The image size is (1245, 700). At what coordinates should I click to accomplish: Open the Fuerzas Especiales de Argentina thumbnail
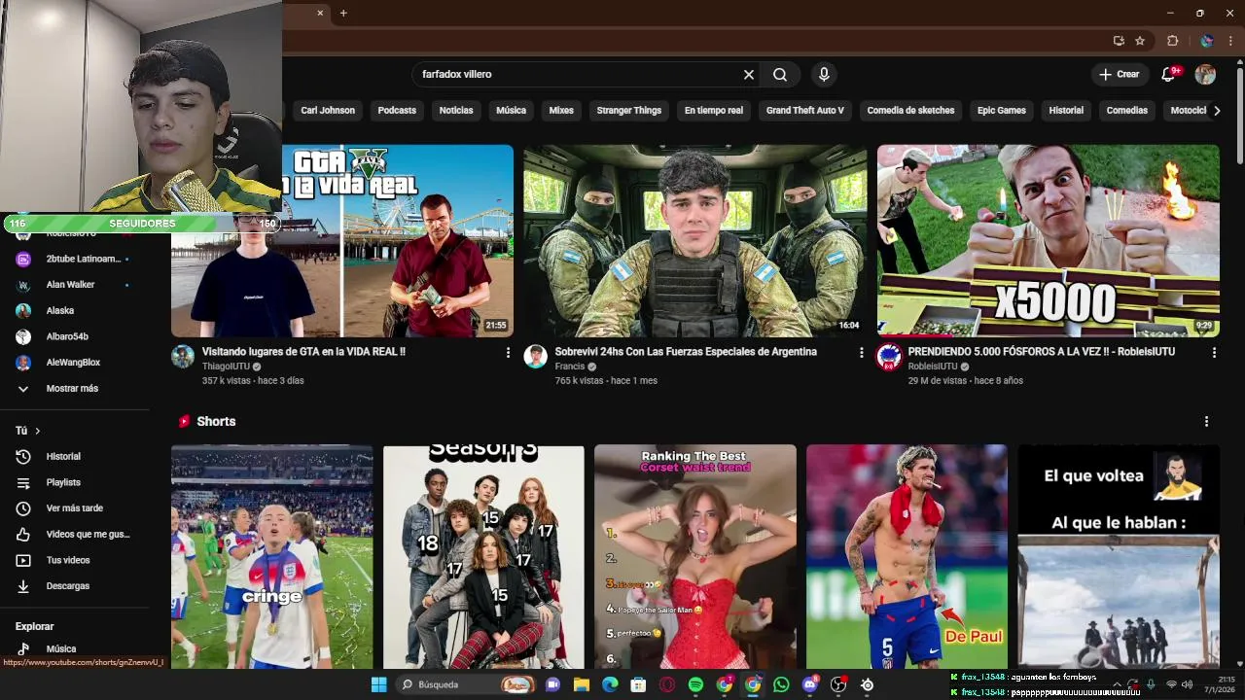[x=694, y=241]
